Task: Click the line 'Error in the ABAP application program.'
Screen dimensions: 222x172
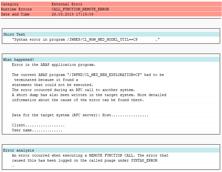Action: (54, 65)
